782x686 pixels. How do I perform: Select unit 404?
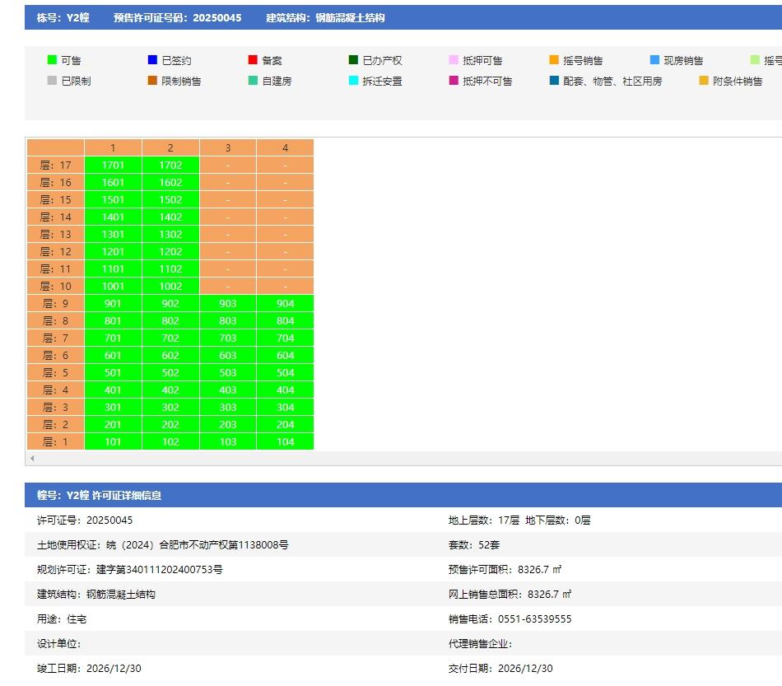click(286, 390)
